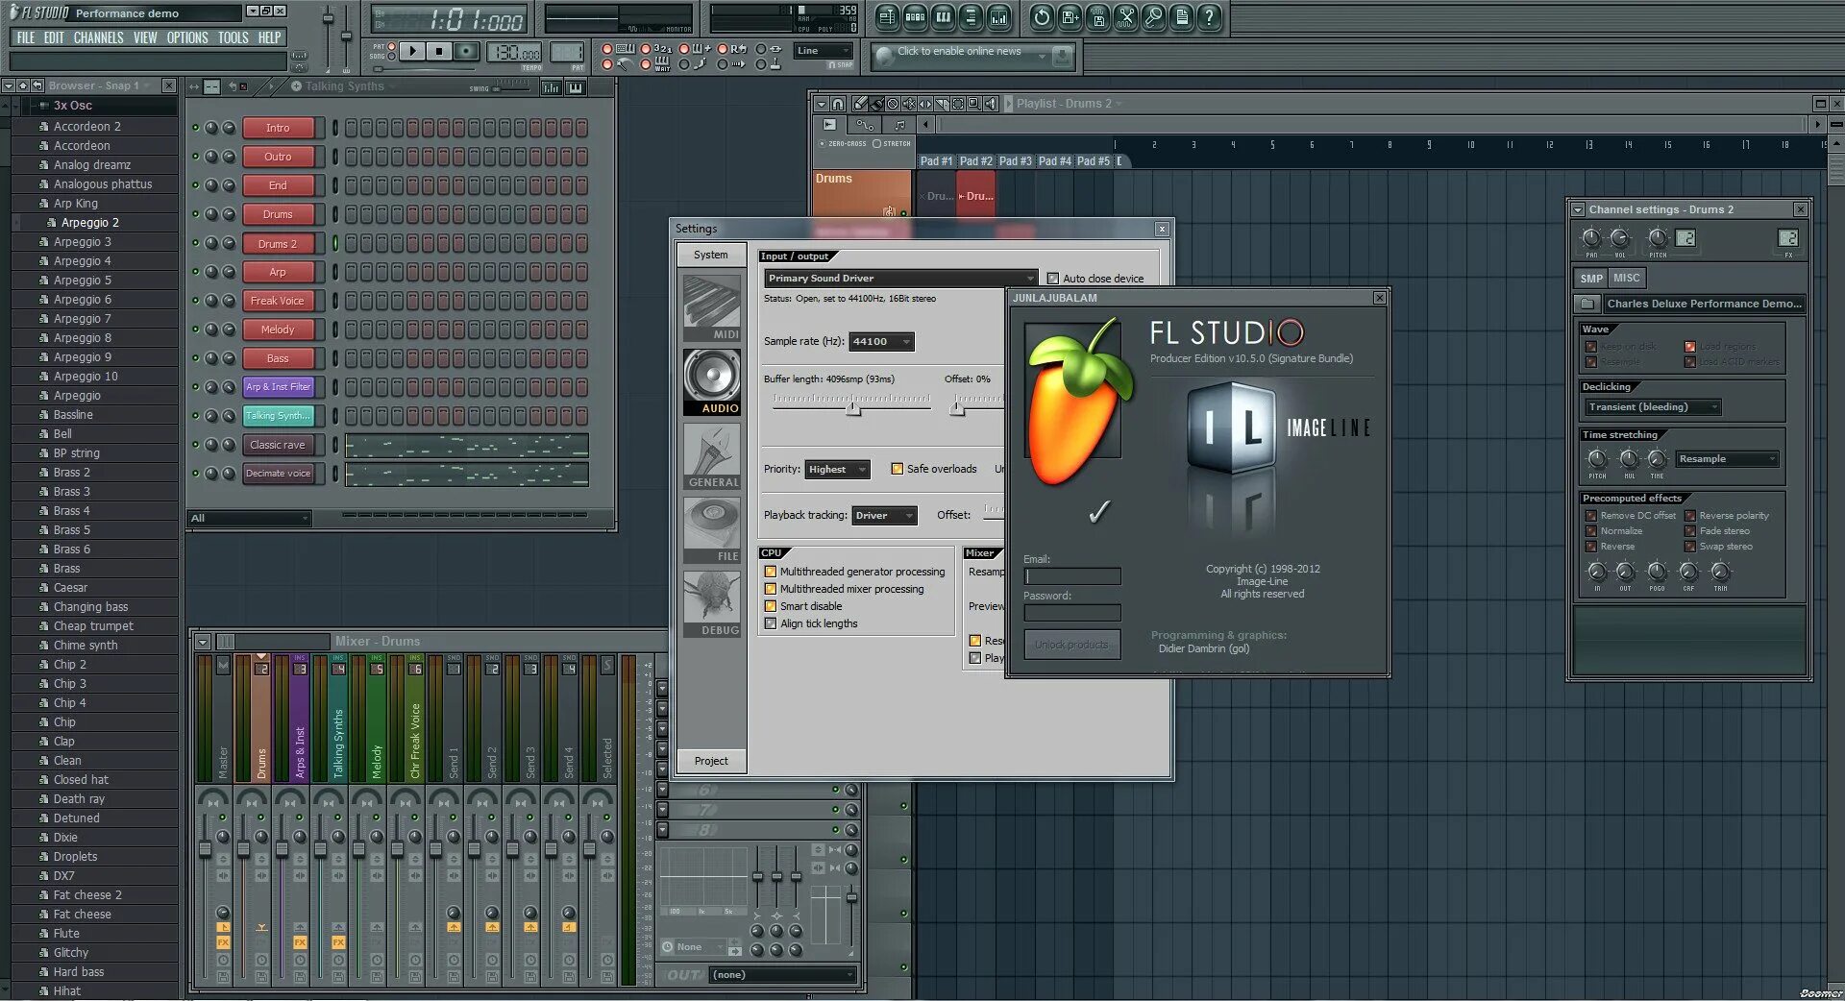Toggle Multithreaded generator processing

[771, 572]
